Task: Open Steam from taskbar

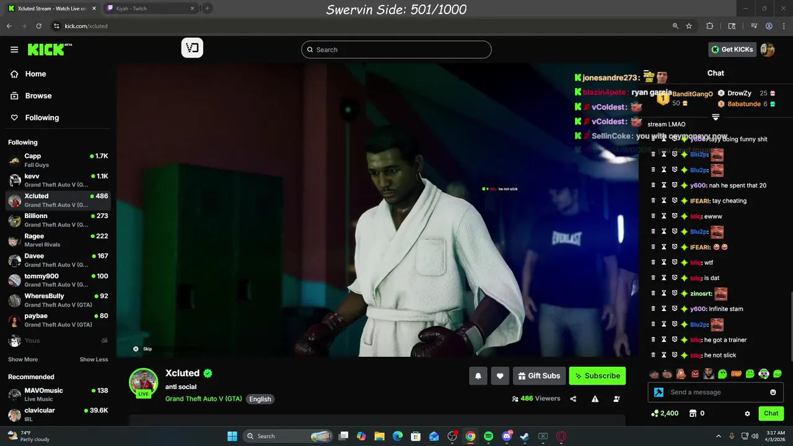Action: tap(525, 436)
